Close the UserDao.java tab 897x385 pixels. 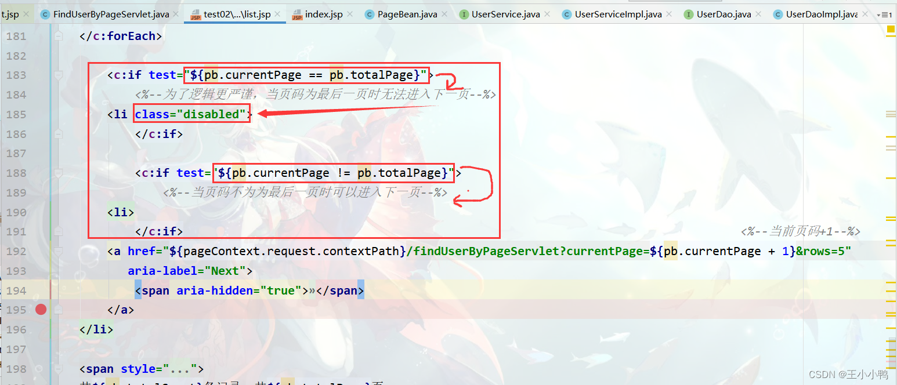(758, 14)
